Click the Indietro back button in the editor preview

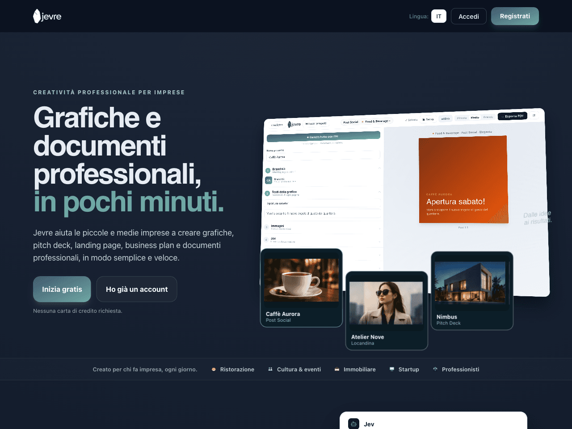pos(277,125)
